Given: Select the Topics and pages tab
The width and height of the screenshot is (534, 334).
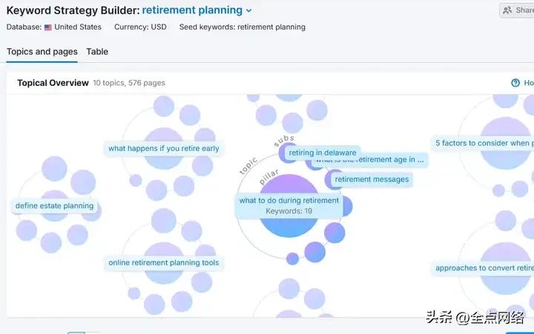Looking at the screenshot, I should tap(42, 52).
